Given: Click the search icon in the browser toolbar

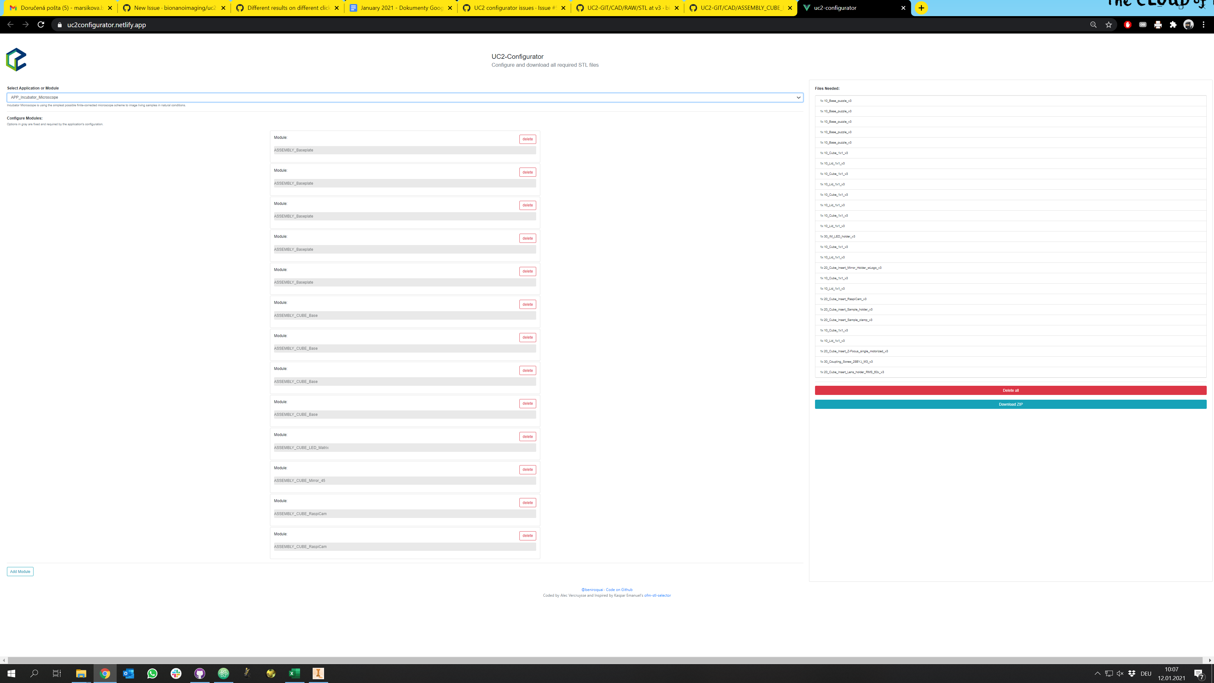Looking at the screenshot, I should point(1093,25).
